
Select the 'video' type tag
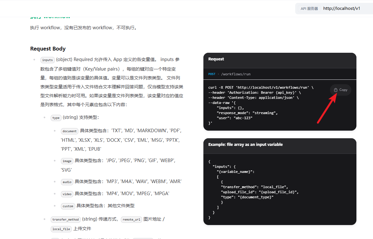tap(67, 194)
